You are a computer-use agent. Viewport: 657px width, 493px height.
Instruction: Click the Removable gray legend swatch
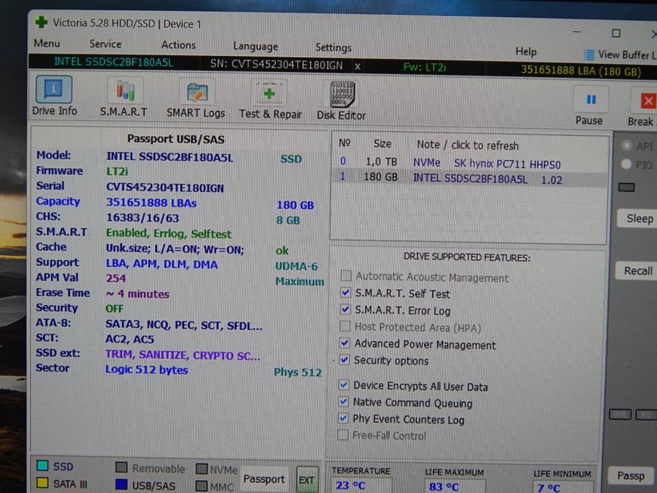(x=121, y=467)
